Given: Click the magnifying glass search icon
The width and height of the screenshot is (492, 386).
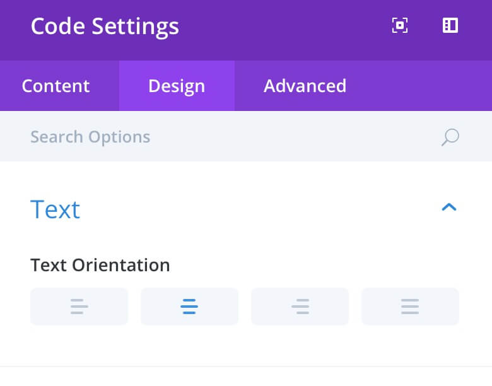Looking at the screenshot, I should [x=450, y=137].
